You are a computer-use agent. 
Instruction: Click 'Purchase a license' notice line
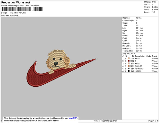32,121
